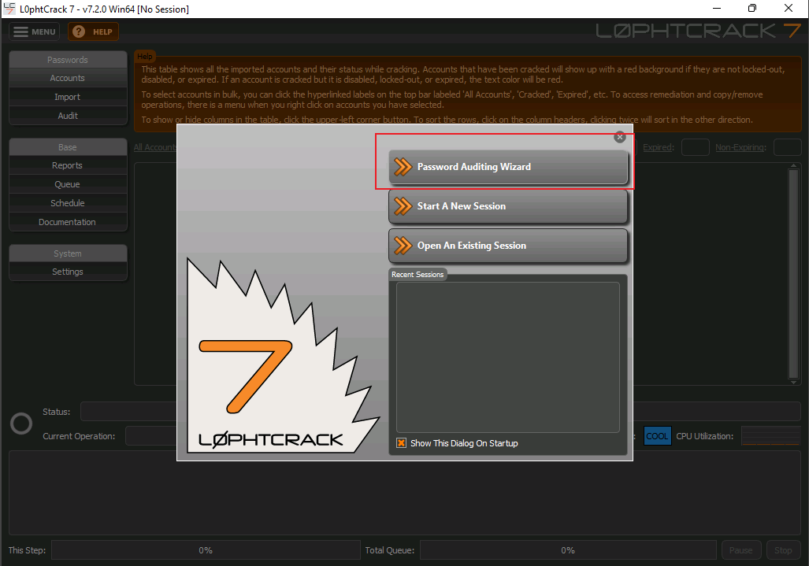Viewport: 809px width, 566px height.
Task: Open Settings under System
Action: pos(68,272)
